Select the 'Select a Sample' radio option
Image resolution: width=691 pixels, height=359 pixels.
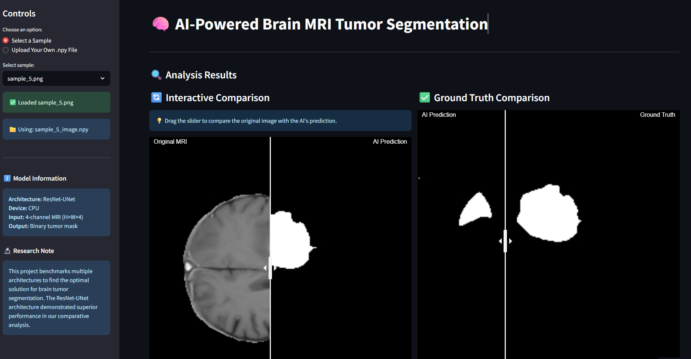(x=6, y=40)
